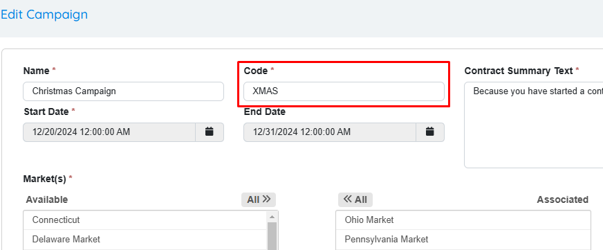Open the End Date calendar picker icon
The height and width of the screenshot is (250, 603).
(430, 132)
